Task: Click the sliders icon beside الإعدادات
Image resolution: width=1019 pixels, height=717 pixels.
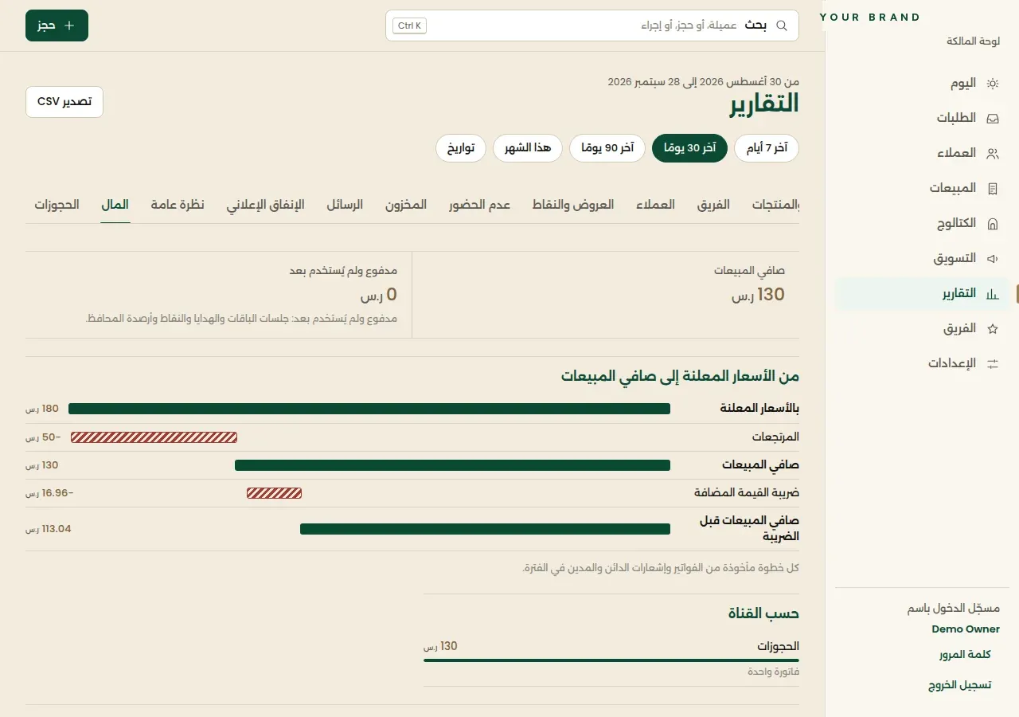Action: pos(993,363)
